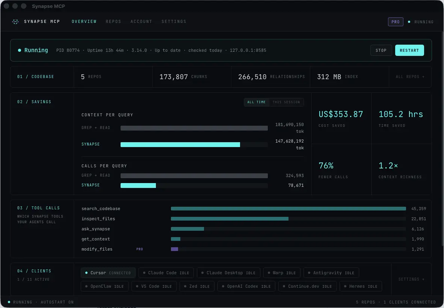Click the search_codebase tool row label

point(101,209)
